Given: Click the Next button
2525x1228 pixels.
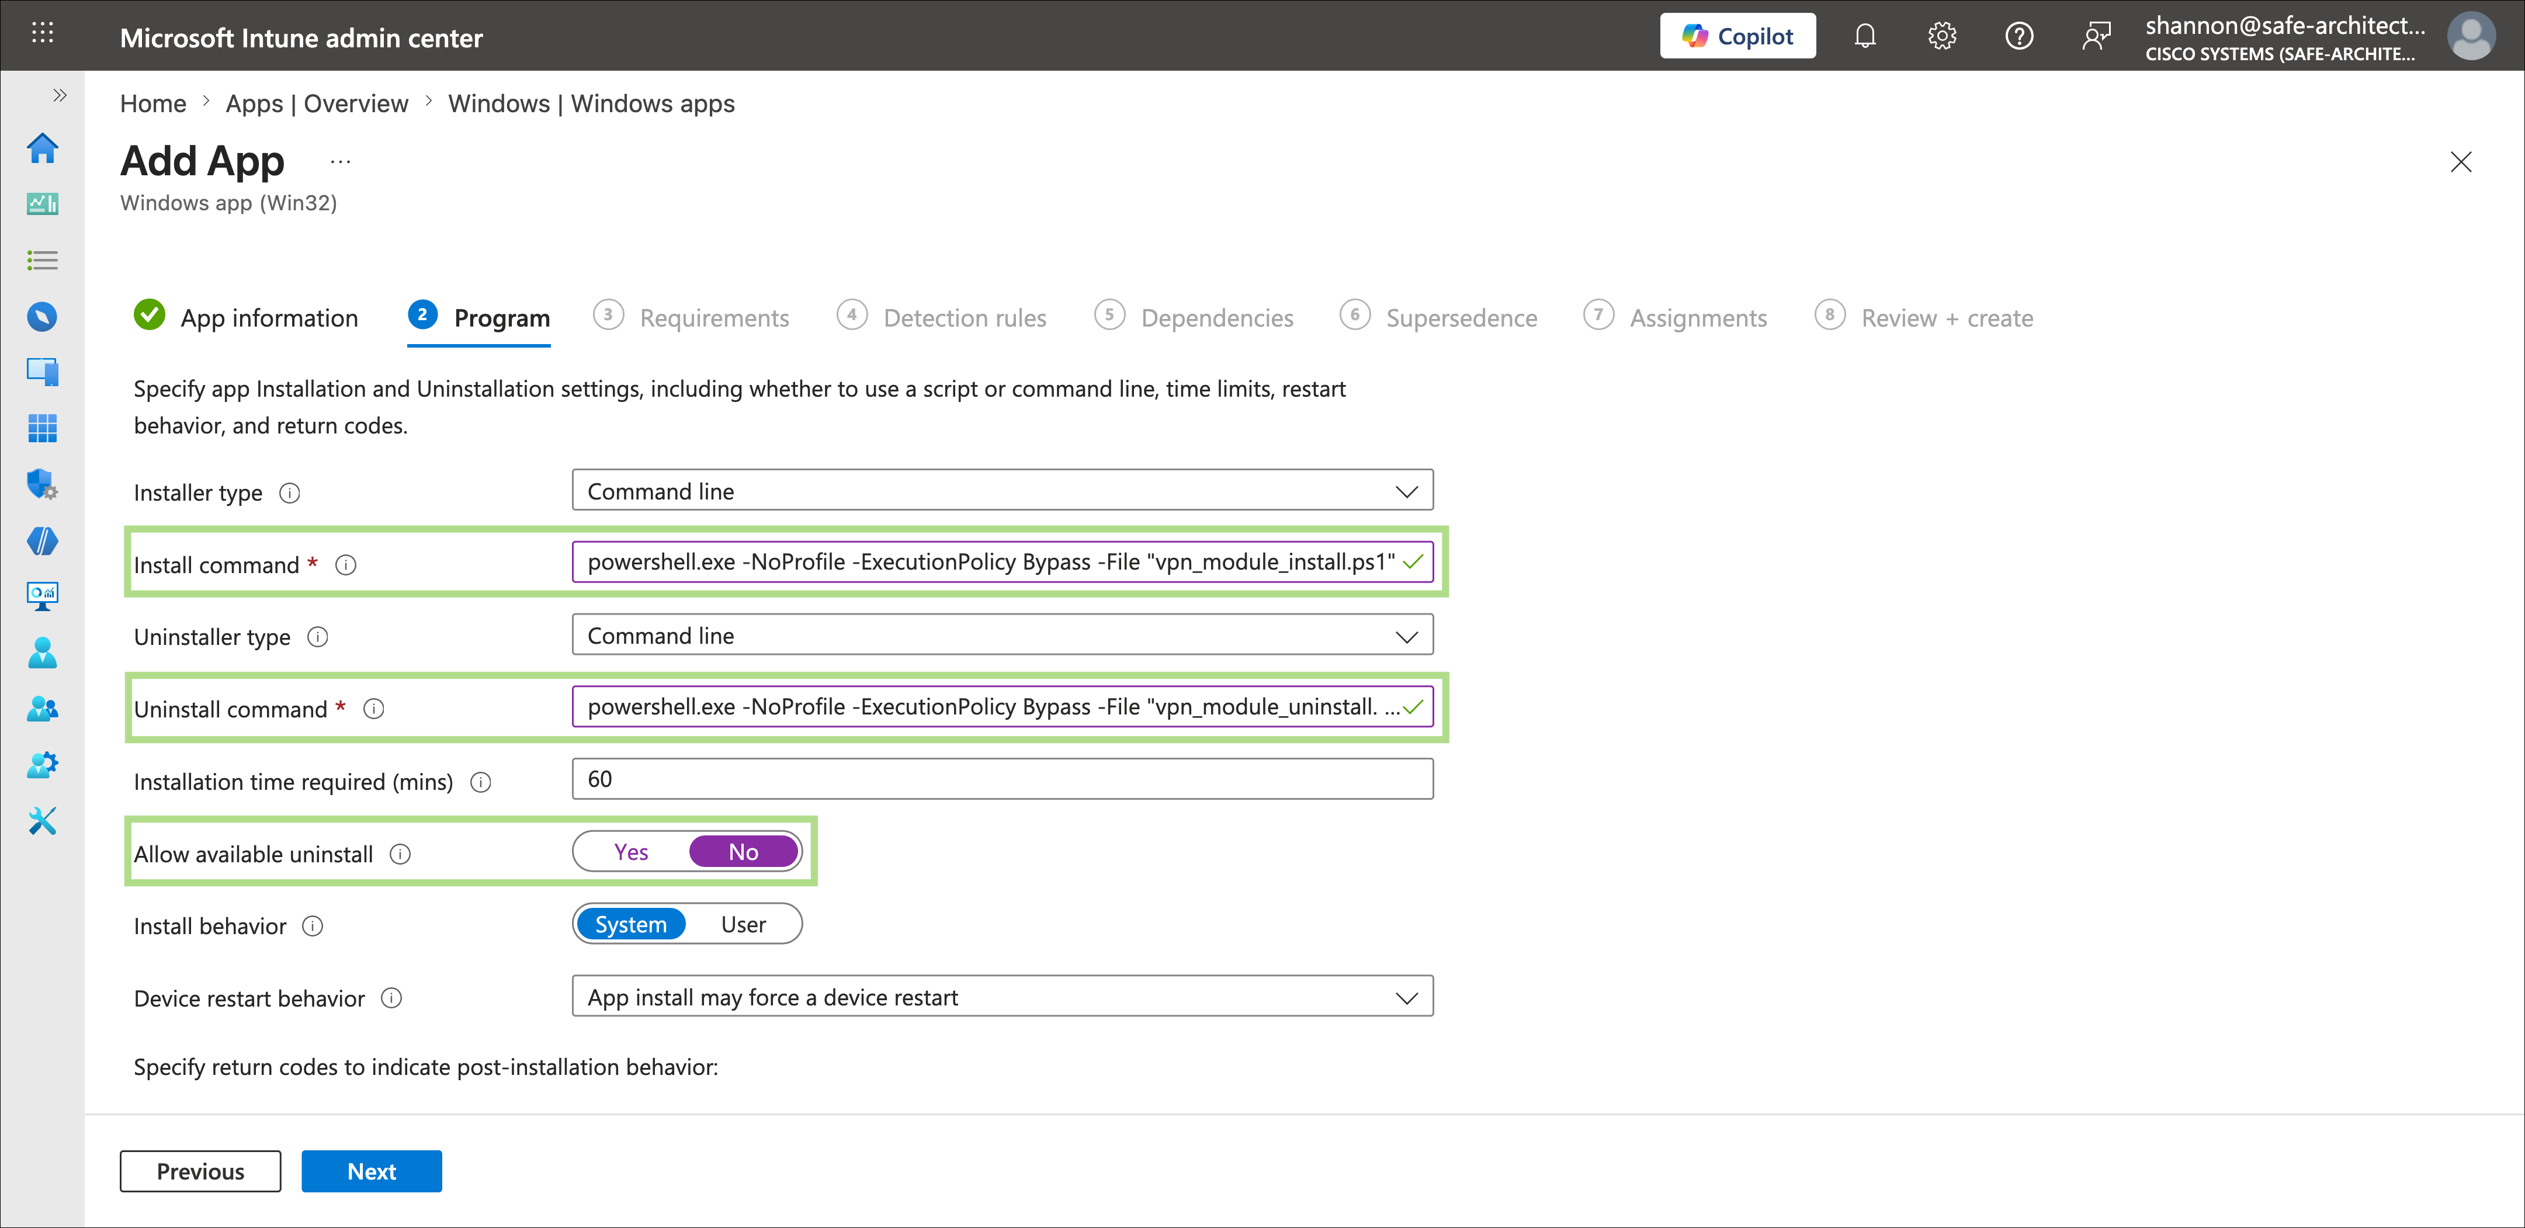Looking at the screenshot, I should click(x=372, y=1171).
